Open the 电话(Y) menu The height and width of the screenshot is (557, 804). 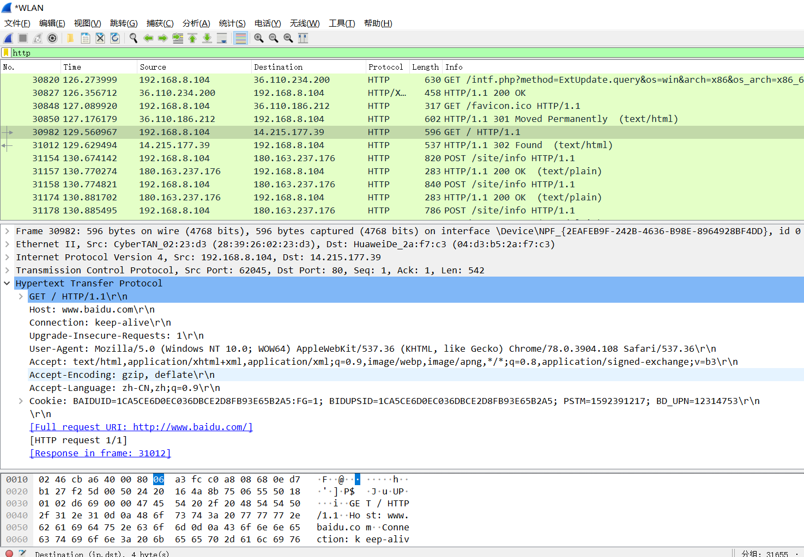[x=268, y=23]
